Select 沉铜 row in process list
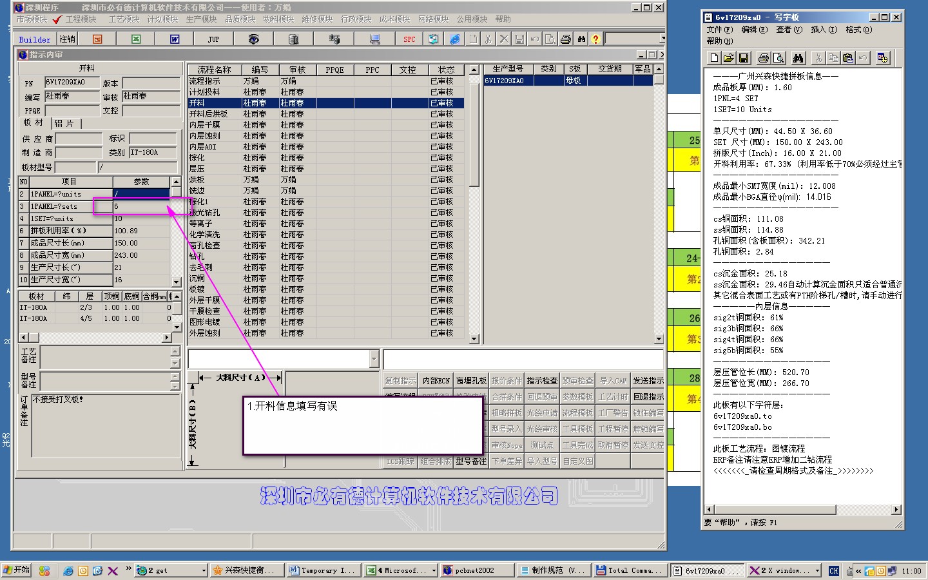928x580 pixels. 325,278
